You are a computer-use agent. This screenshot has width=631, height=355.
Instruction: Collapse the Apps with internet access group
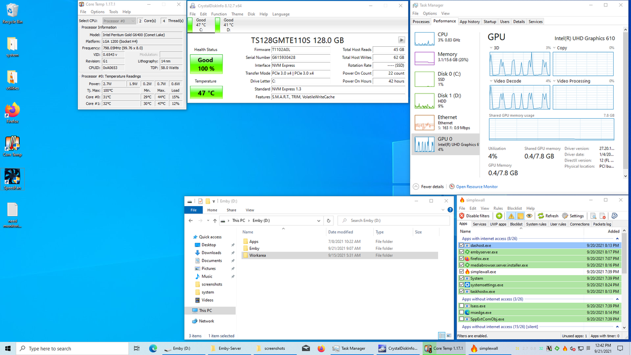point(618,238)
